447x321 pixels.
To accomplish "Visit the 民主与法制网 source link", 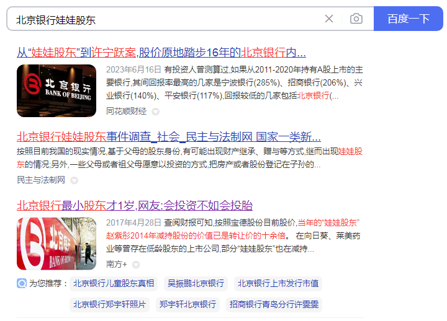I will pos(41,180).
